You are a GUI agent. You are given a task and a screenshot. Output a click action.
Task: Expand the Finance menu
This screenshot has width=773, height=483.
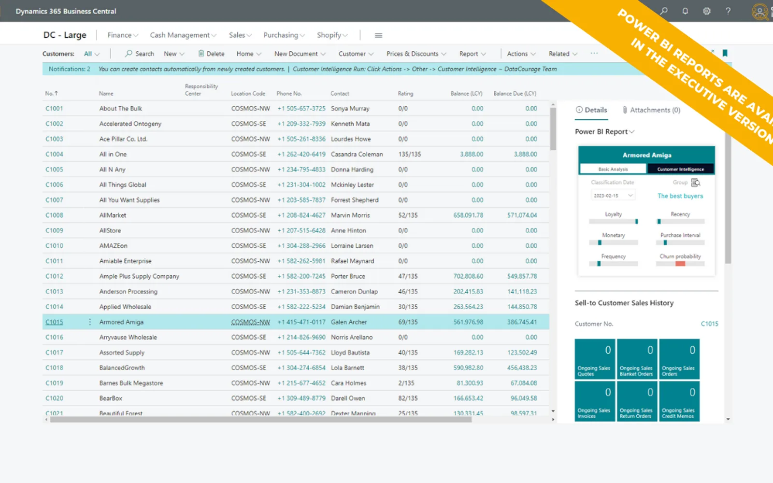[x=123, y=35]
